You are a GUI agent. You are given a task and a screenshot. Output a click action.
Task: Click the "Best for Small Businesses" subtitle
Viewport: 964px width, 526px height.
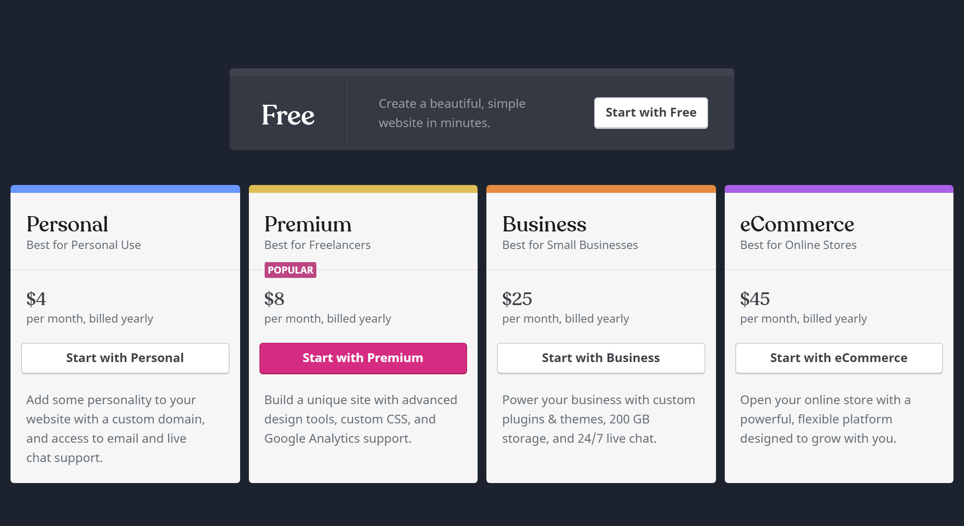coord(570,245)
